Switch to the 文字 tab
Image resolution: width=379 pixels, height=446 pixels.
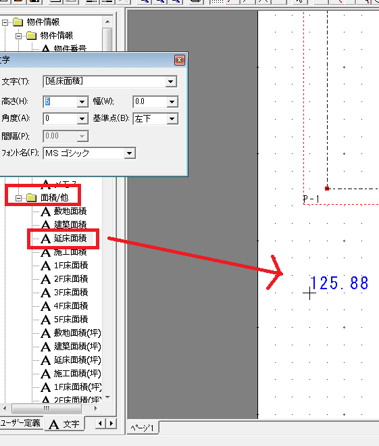[x=64, y=424]
